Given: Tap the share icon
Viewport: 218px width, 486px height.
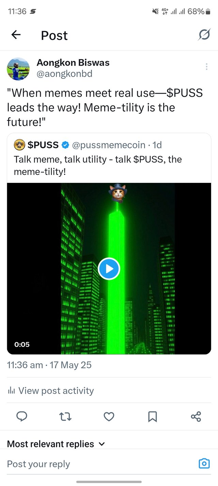Looking at the screenshot, I should coord(196,416).
